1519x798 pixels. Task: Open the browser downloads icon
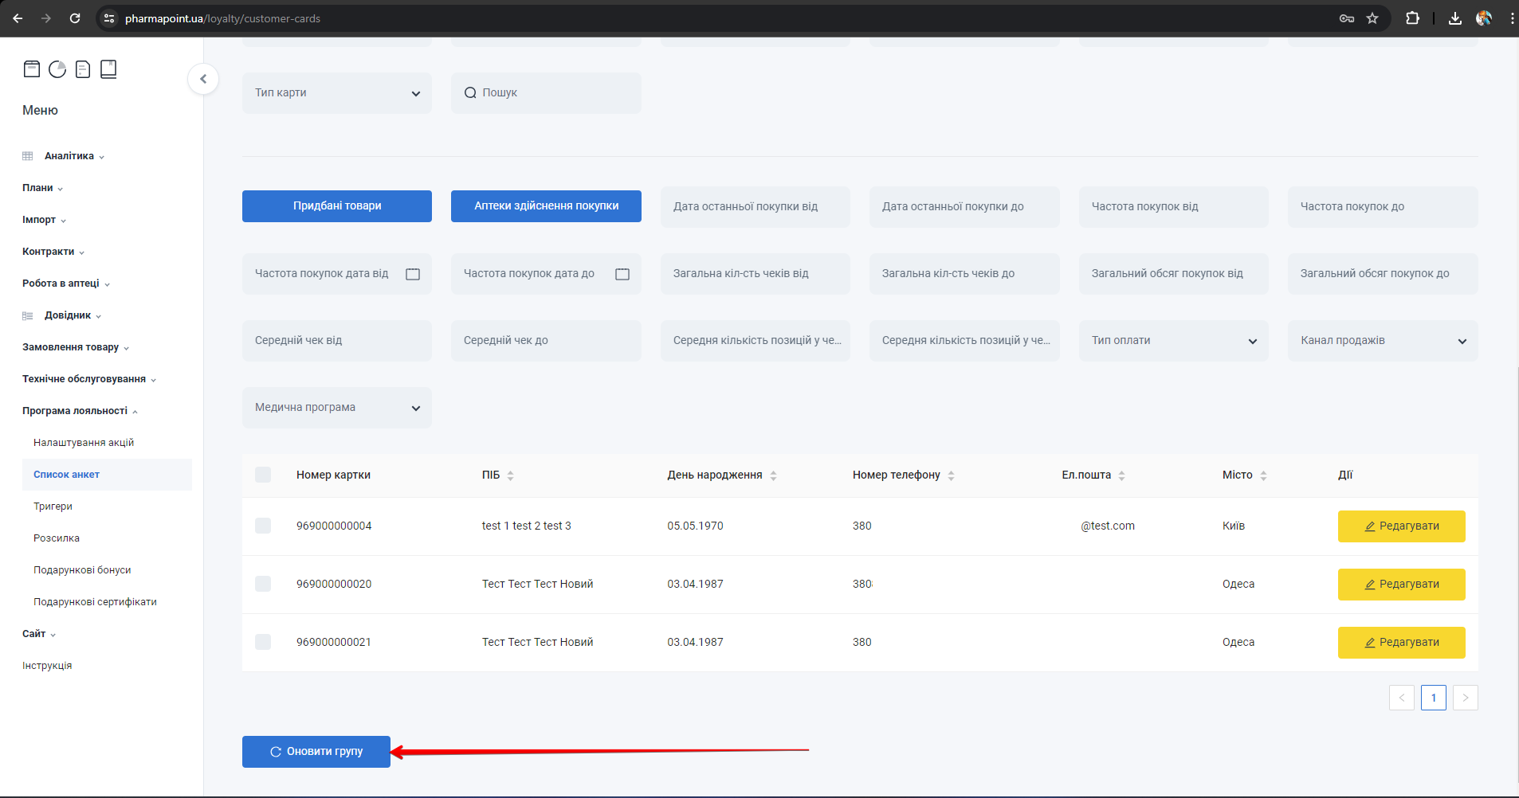pyautogui.click(x=1455, y=18)
